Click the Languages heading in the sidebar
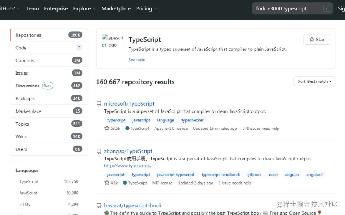 [27, 170]
